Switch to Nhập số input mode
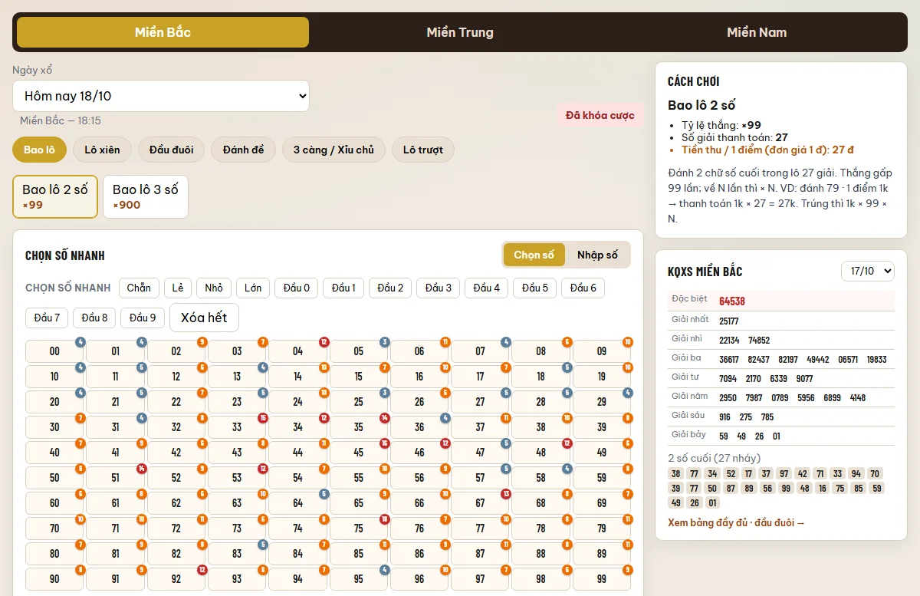The width and height of the screenshot is (920, 596). (597, 255)
